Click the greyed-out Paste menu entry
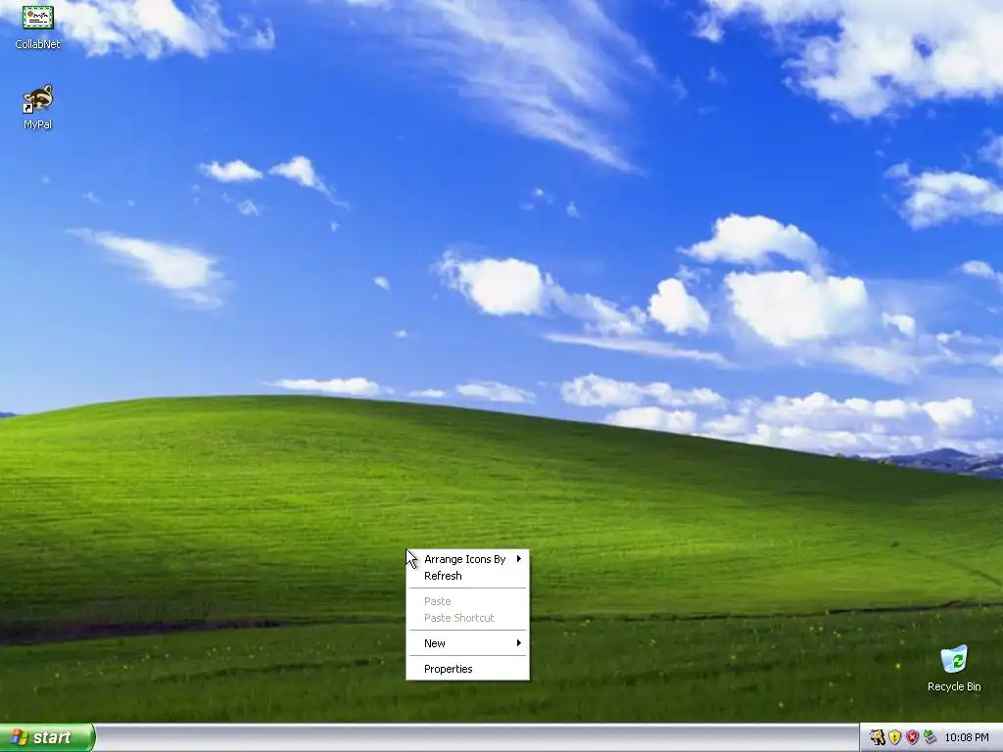This screenshot has height=752, width=1003. coord(467,601)
